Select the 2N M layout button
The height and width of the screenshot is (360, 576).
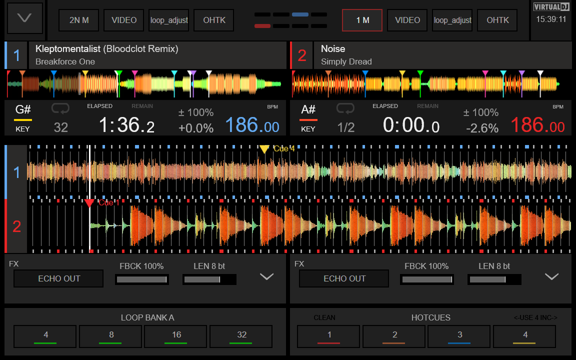click(x=79, y=20)
